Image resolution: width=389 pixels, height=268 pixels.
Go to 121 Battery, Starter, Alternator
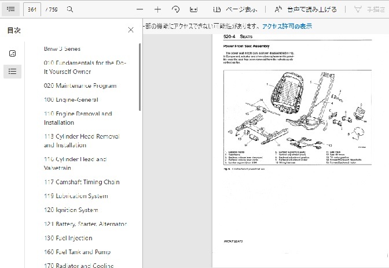[85, 224]
